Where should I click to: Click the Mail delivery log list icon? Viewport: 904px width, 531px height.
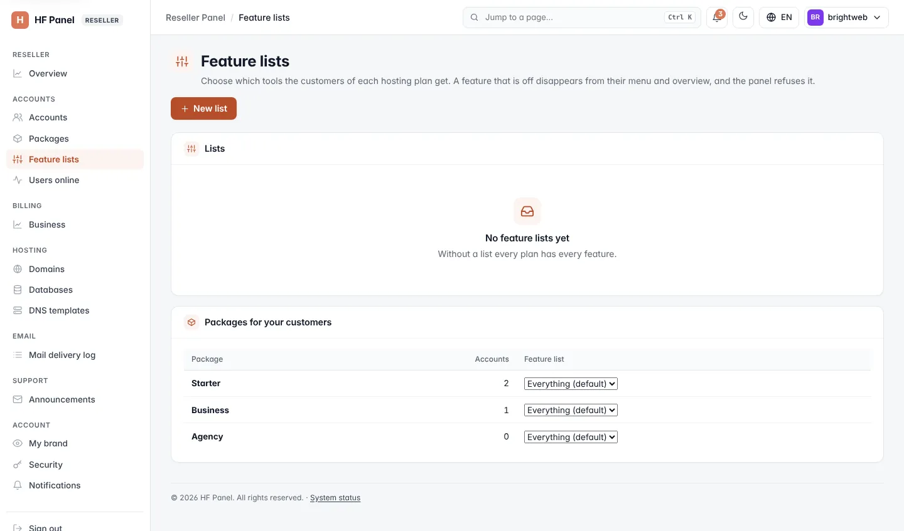(18, 355)
